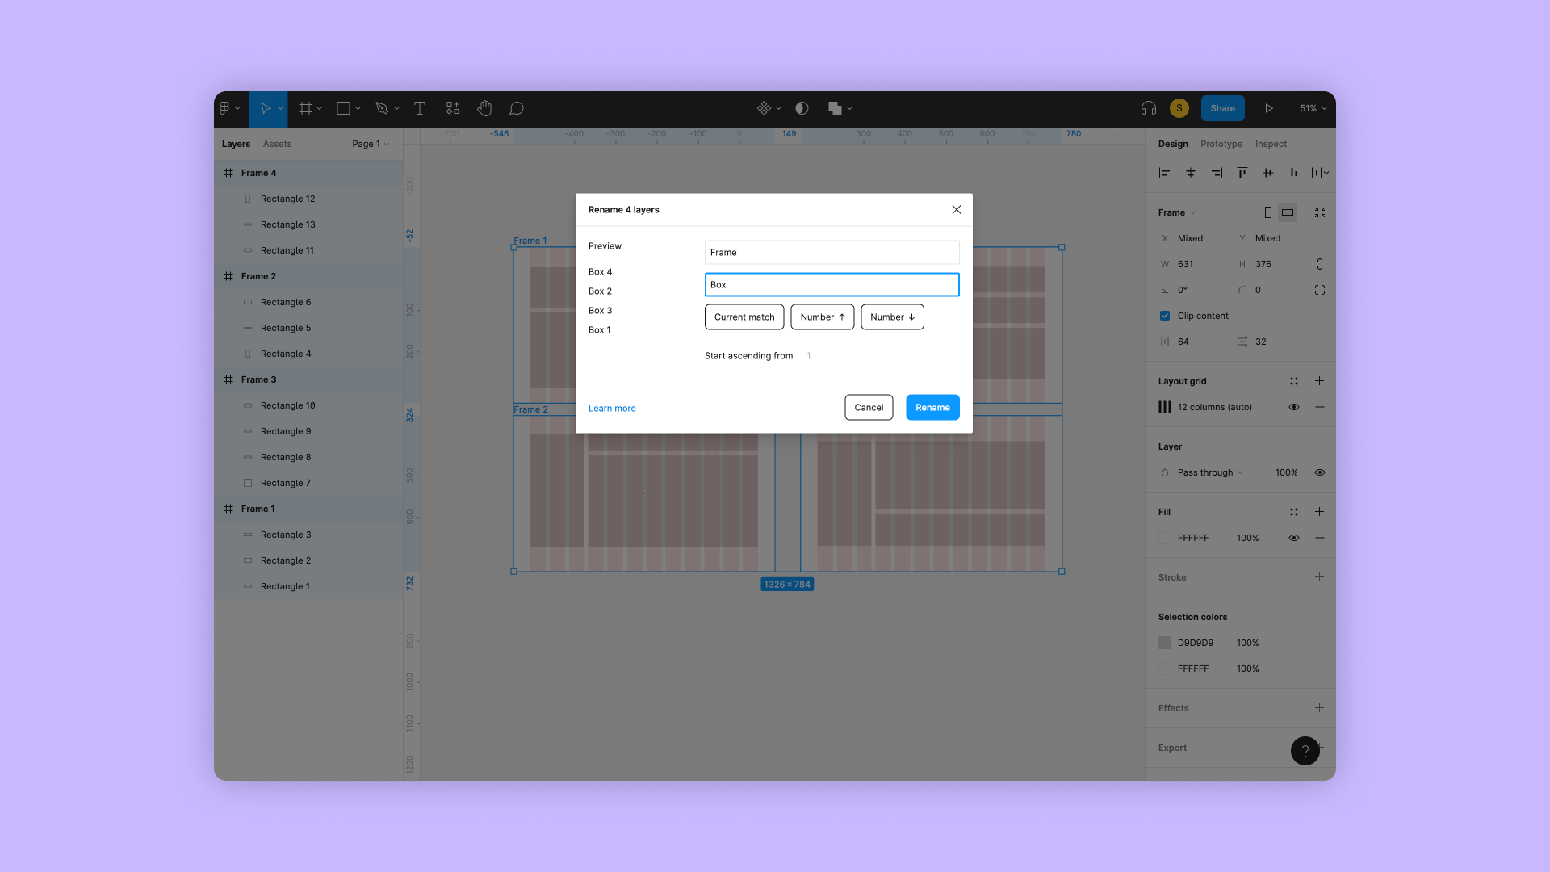Screen dimensions: 1550x872
Task: Open the 51% zoom dropdown
Action: coord(1313,108)
